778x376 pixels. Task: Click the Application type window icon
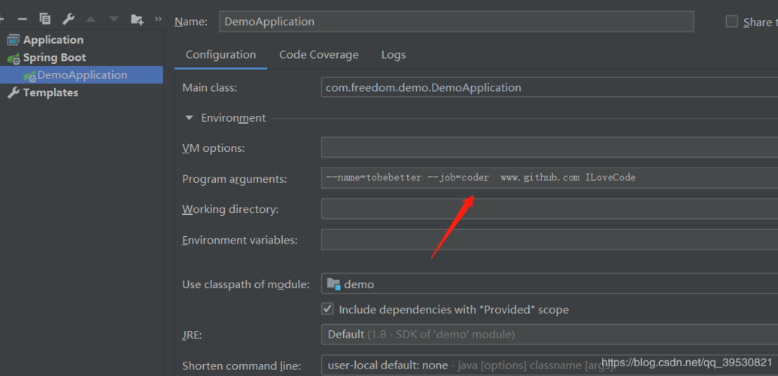coord(14,40)
